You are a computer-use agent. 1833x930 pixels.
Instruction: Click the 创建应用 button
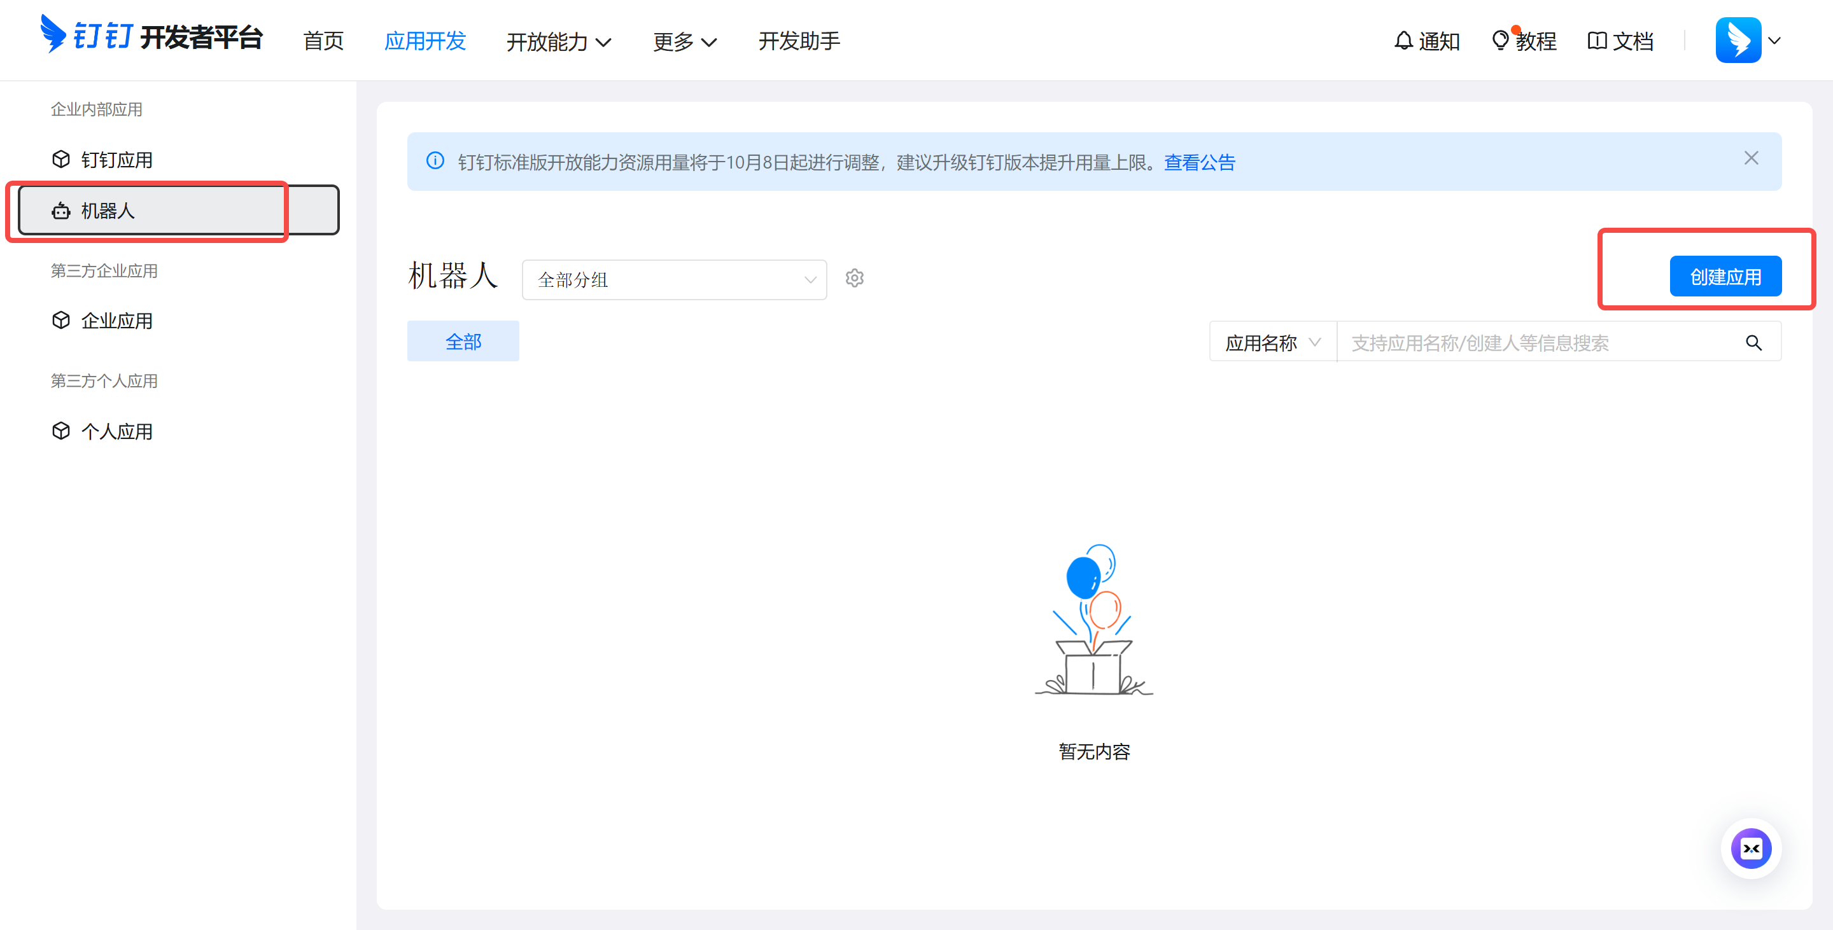(x=1725, y=277)
